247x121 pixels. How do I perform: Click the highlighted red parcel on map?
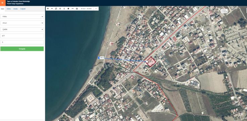coord(151,62)
